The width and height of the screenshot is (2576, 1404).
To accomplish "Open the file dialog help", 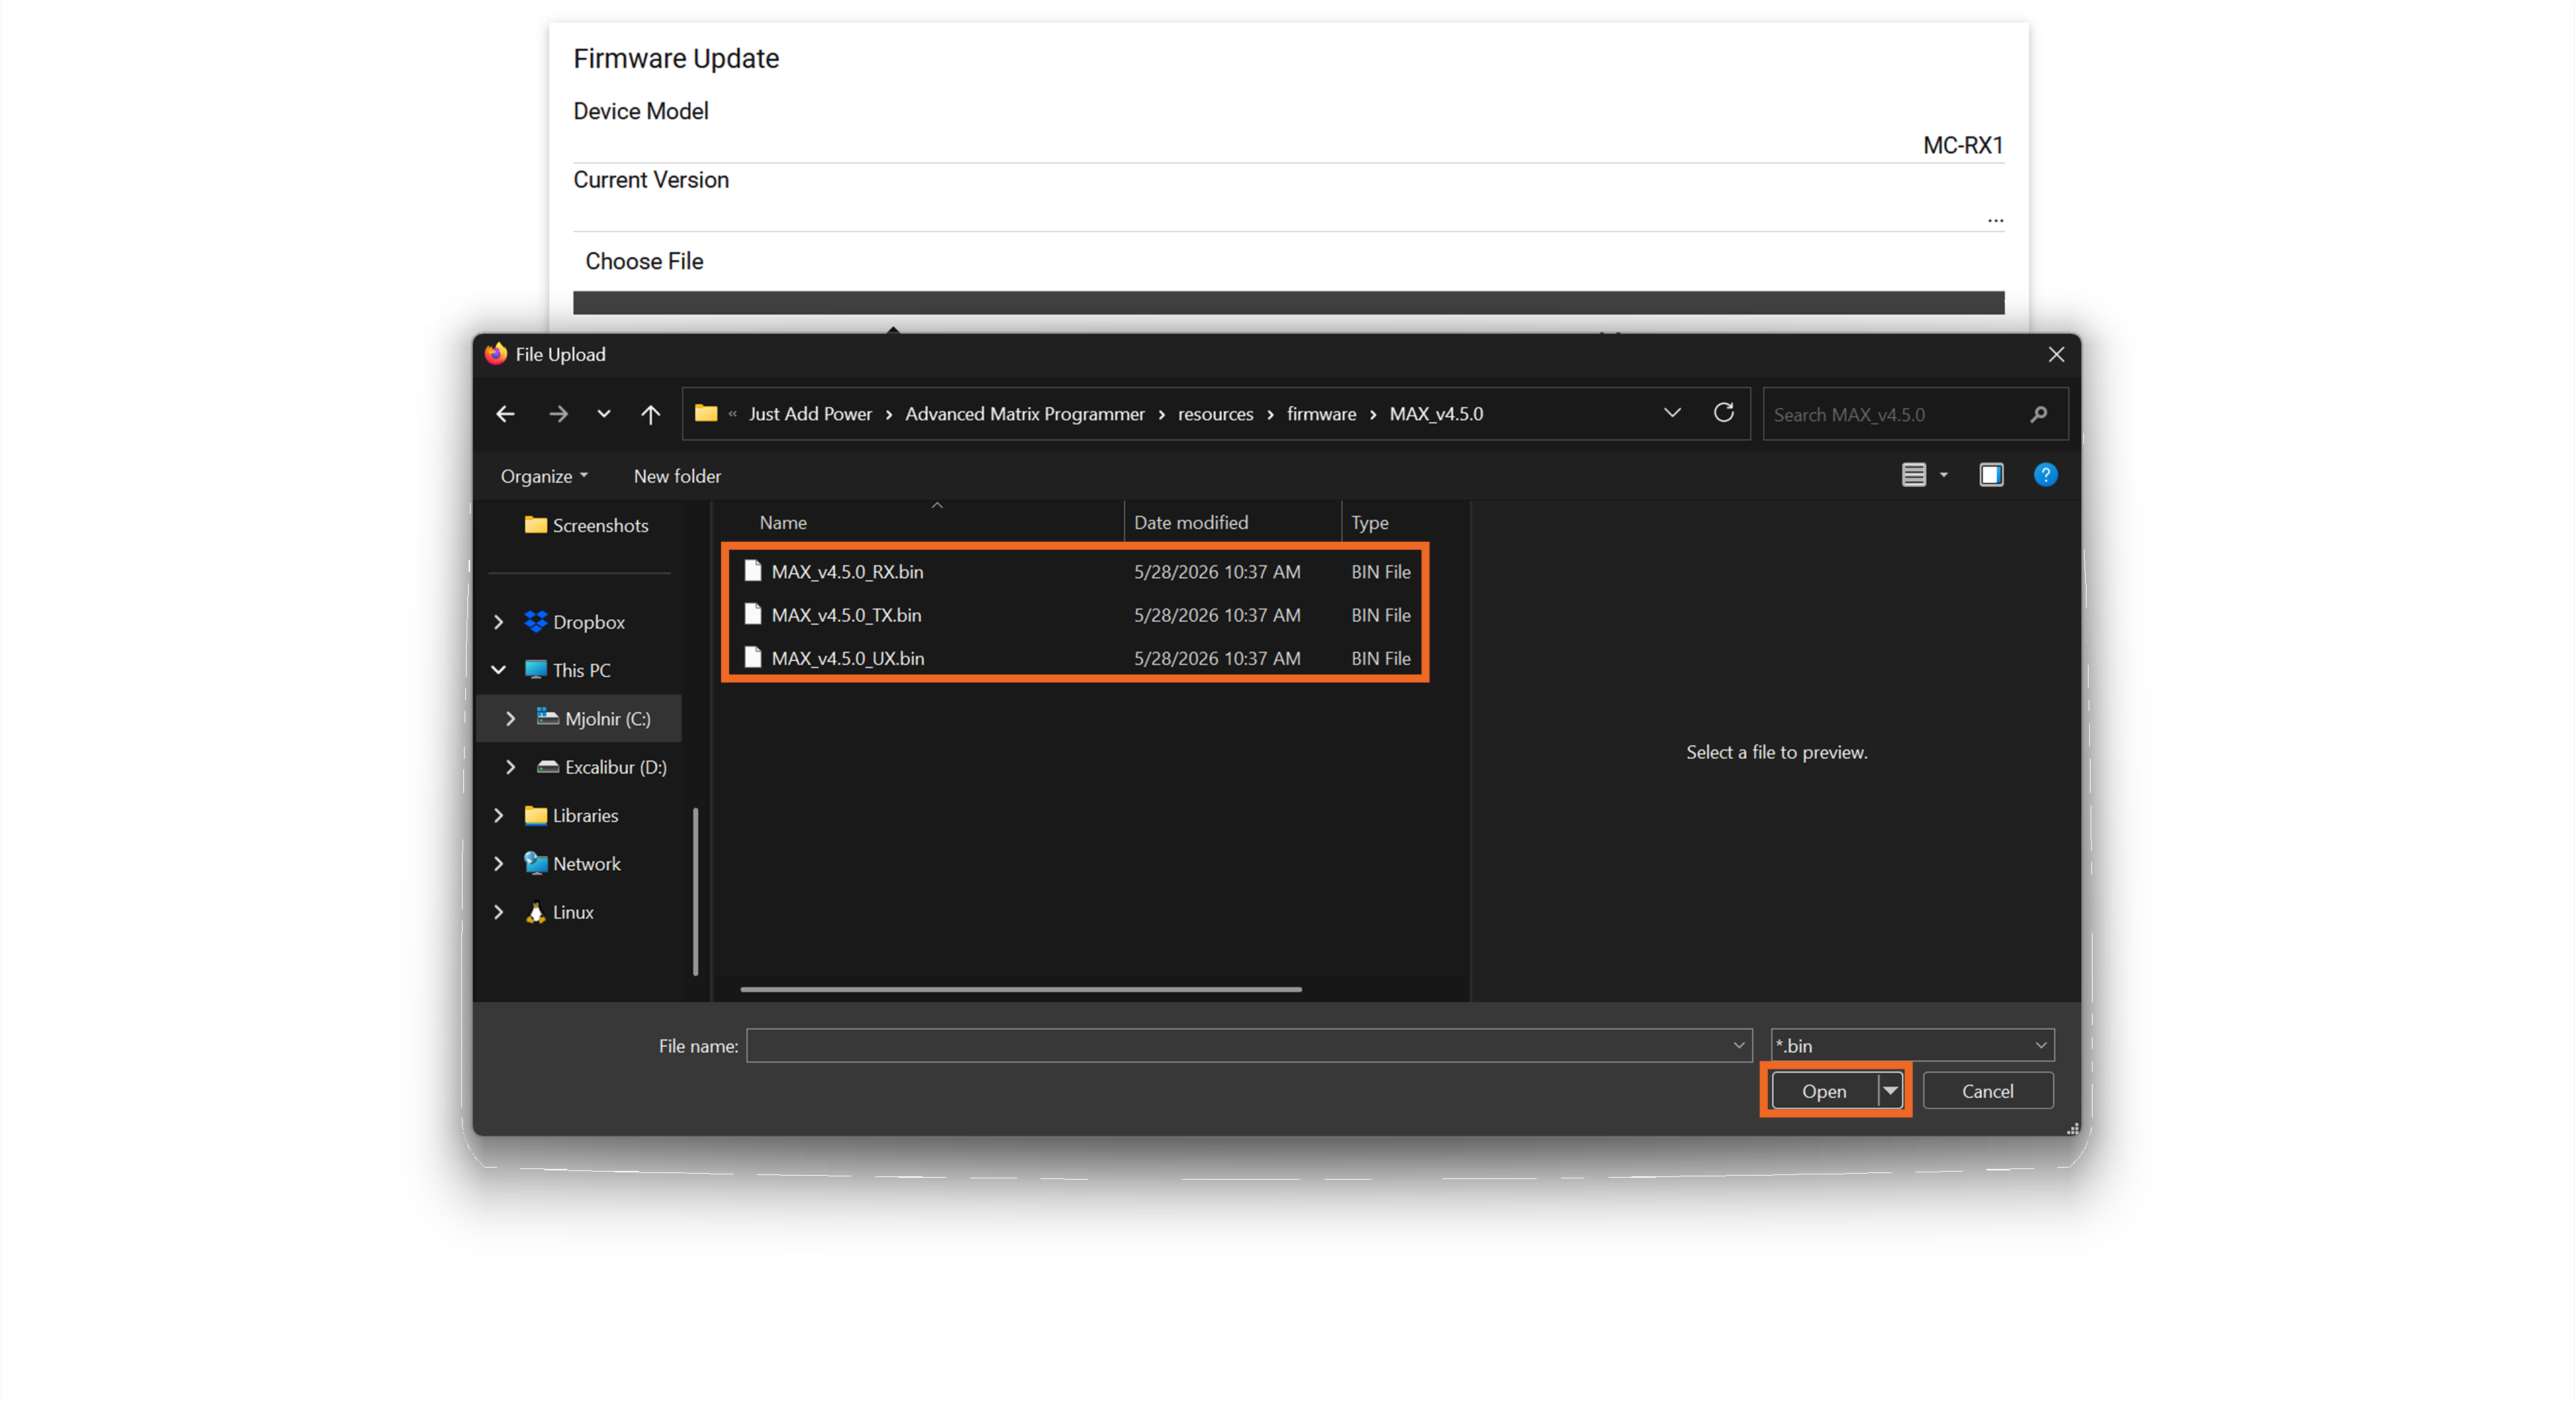I will tap(2045, 475).
